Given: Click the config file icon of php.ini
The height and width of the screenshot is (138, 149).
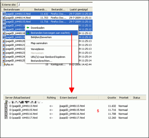Looking at the screenshot, I should [x=4, y=64].
